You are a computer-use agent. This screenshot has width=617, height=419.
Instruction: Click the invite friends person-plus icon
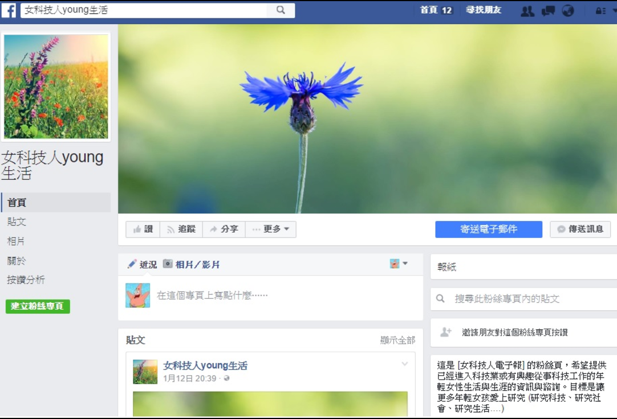tap(445, 332)
